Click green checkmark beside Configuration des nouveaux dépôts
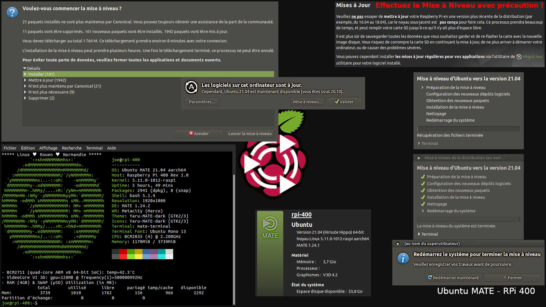 click(x=423, y=184)
